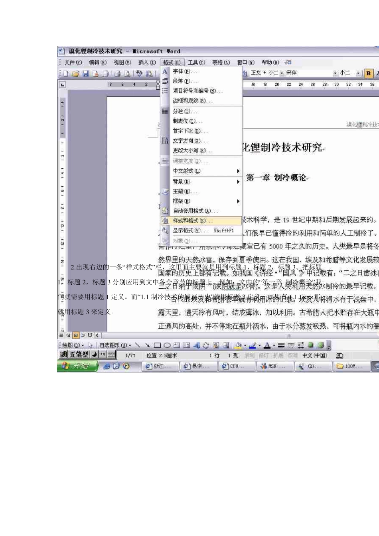Click the Shadow Style icon

[x=310, y=345]
